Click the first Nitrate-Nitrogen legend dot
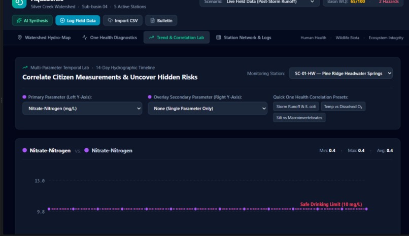 pos(24,150)
